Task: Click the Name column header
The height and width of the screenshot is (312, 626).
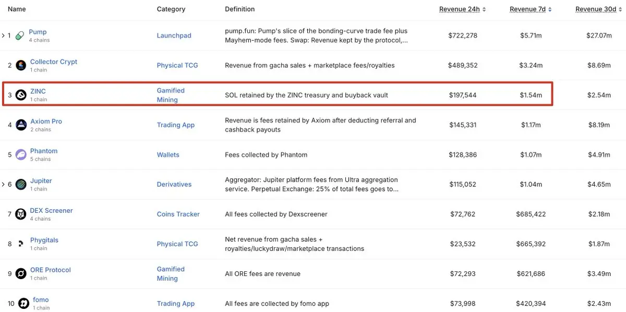Action: (17, 9)
